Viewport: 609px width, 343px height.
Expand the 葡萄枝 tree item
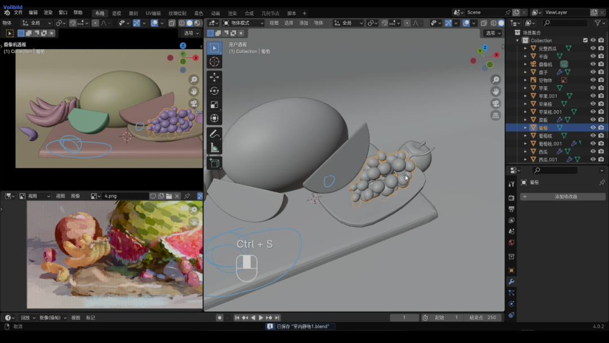pyautogui.click(x=526, y=135)
